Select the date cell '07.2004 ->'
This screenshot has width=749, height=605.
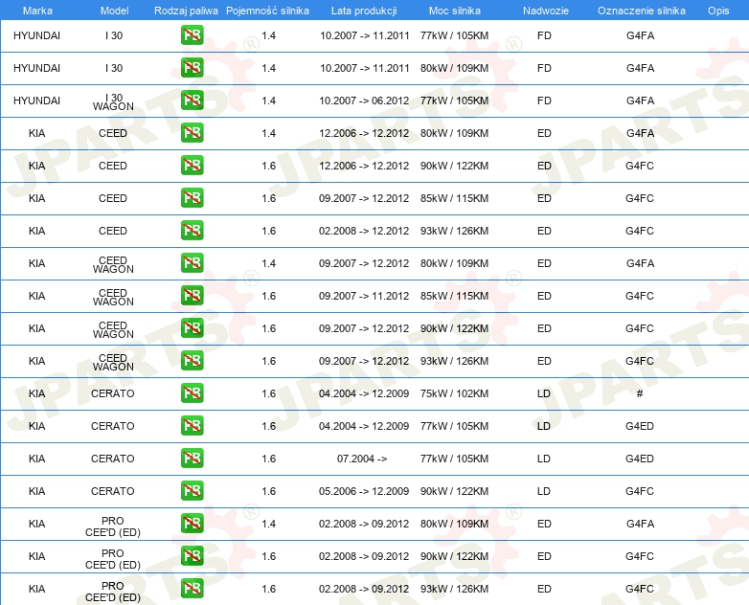362,459
